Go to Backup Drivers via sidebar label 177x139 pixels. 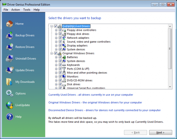25,35
